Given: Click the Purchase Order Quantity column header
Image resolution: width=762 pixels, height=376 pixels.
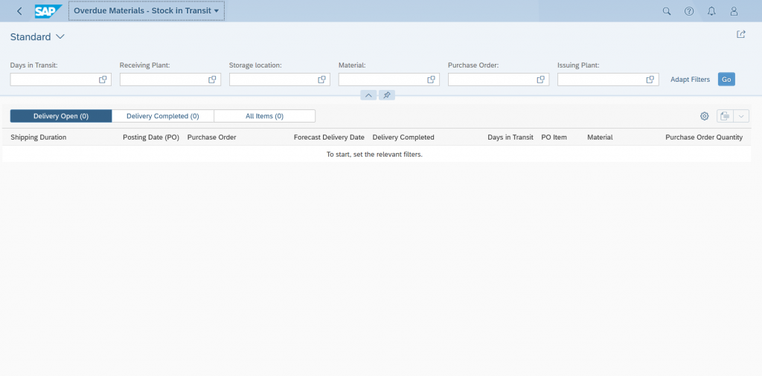Looking at the screenshot, I should click(704, 137).
